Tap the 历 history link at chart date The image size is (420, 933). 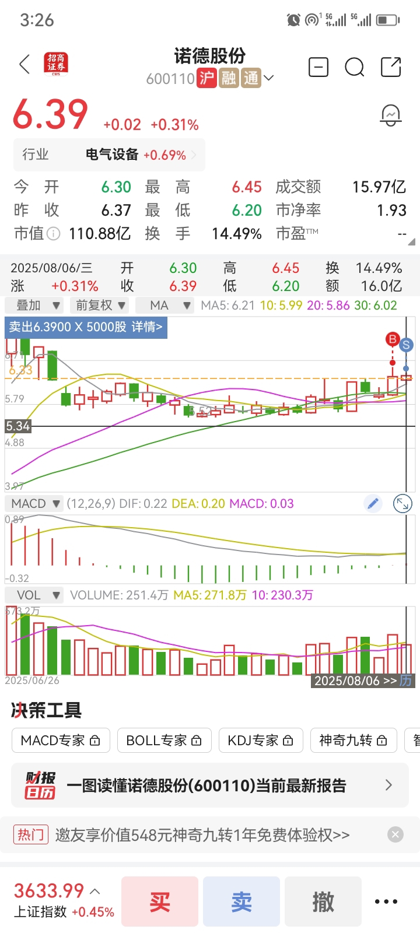(406, 681)
